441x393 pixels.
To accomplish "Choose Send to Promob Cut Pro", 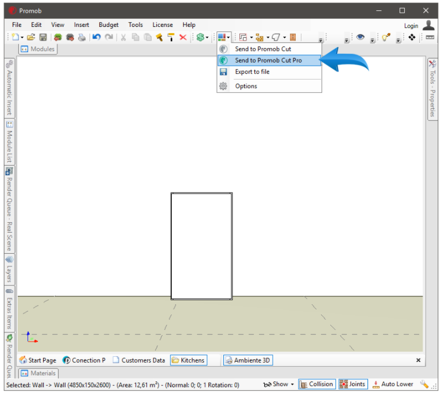I will [269, 60].
